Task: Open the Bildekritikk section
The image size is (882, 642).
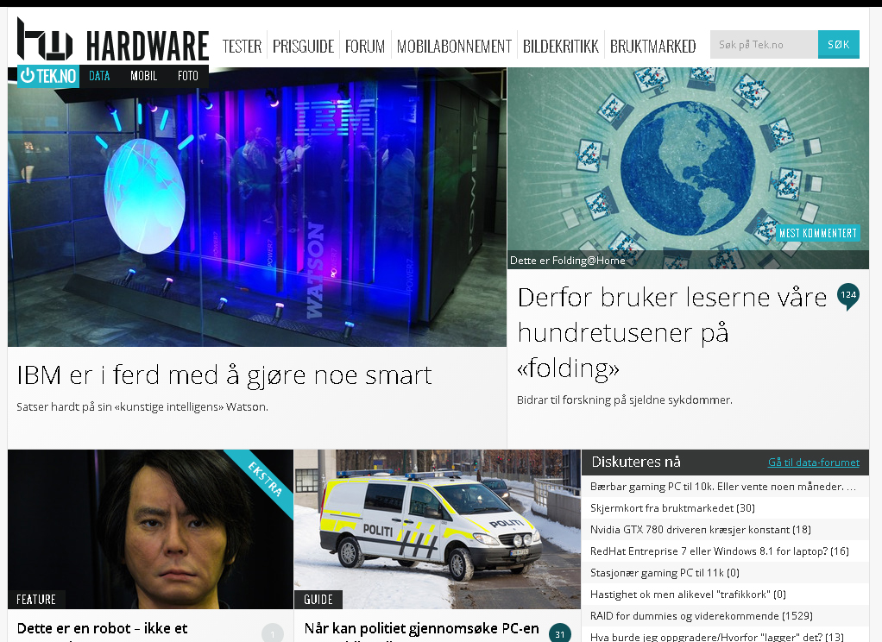Action: [x=561, y=46]
